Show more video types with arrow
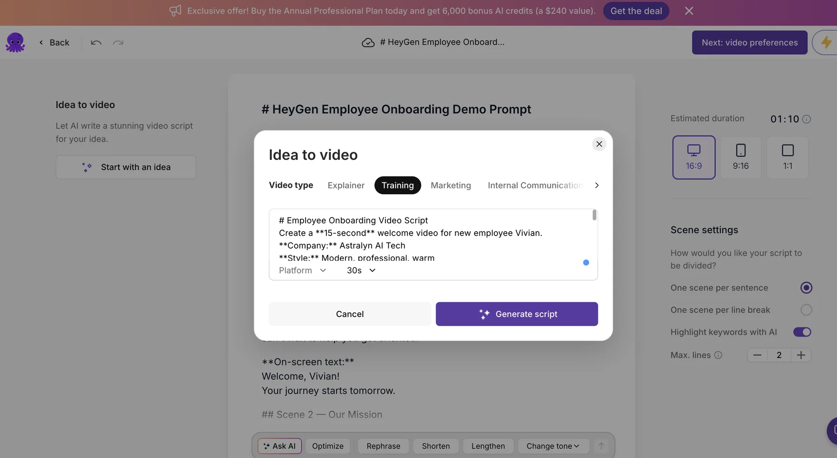837x458 pixels. (597, 186)
